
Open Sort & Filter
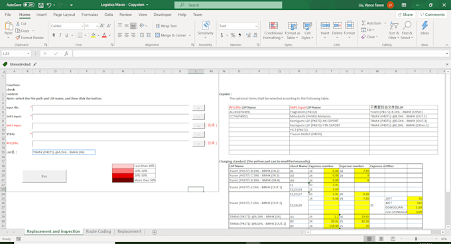pyautogui.click(x=394, y=30)
